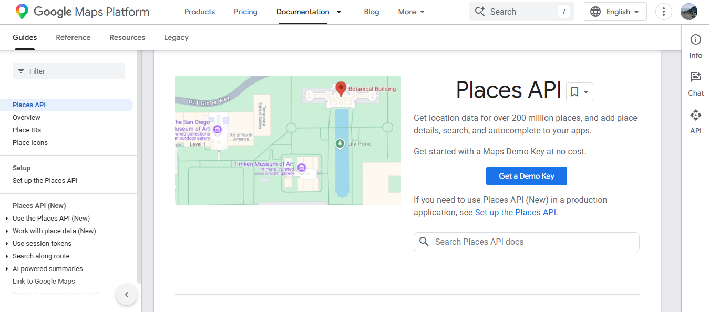Click the filter icon in sidebar filter

point(21,71)
